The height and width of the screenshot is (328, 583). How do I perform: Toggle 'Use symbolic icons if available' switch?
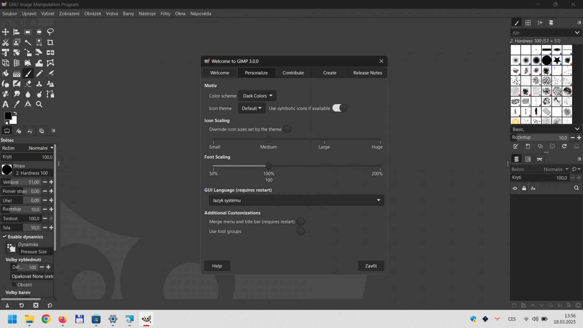tap(340, 108)
